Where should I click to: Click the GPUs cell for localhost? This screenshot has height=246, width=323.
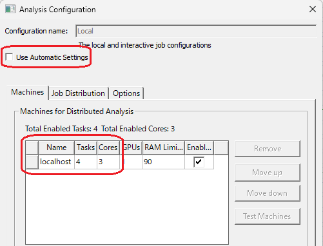131,162
